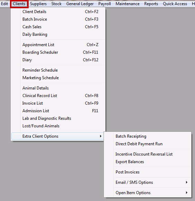Choose Clinical Record List
This screenshot has width=195, height=201.
[x=58, y=96]
